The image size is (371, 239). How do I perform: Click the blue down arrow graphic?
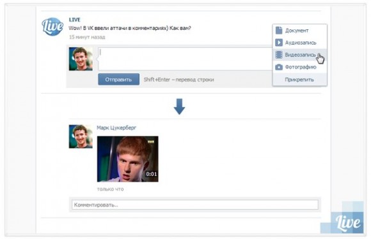[179, 106]
